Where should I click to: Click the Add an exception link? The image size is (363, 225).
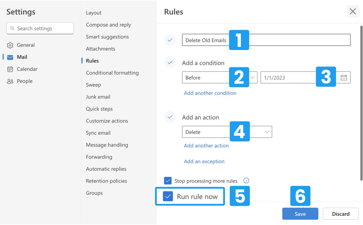pos(204,162)
